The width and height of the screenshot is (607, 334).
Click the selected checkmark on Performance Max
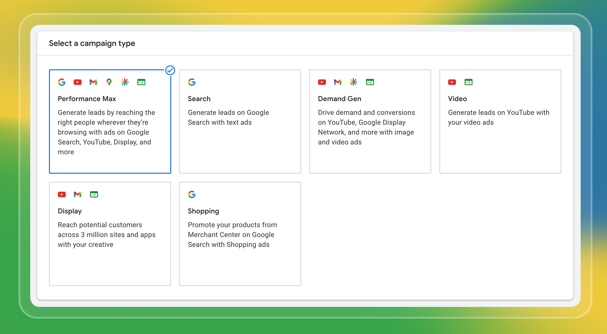pyautogui.click(x=170, y=70)
